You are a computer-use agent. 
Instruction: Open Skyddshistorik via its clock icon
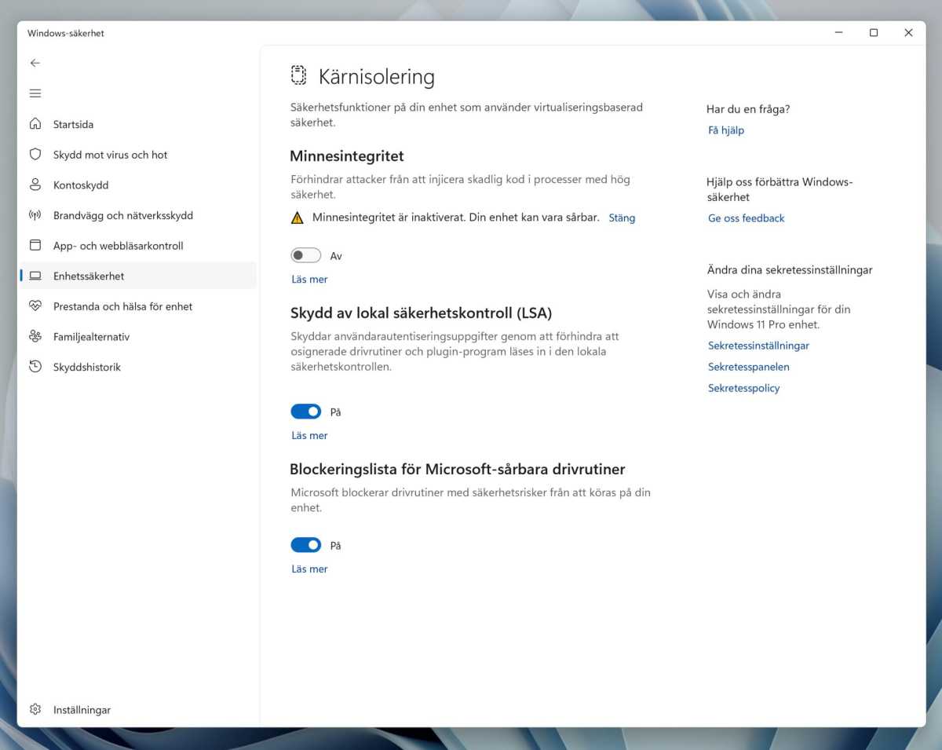pos(35,367)
